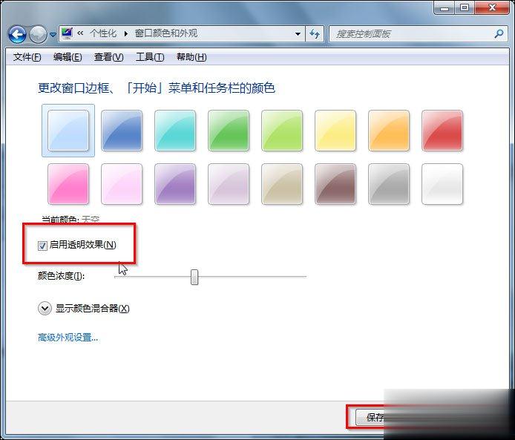Screen dimensions: 515x440
Task: Refresh the page with the refresh button
Action: click(x=315, y=34)
